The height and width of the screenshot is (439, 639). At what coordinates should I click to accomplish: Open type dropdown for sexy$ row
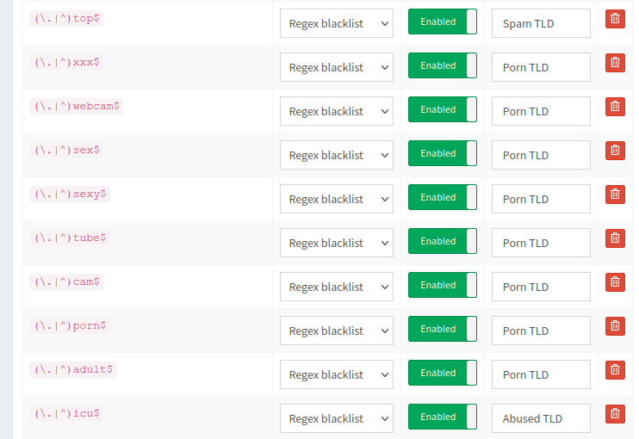tap(337, 200)
